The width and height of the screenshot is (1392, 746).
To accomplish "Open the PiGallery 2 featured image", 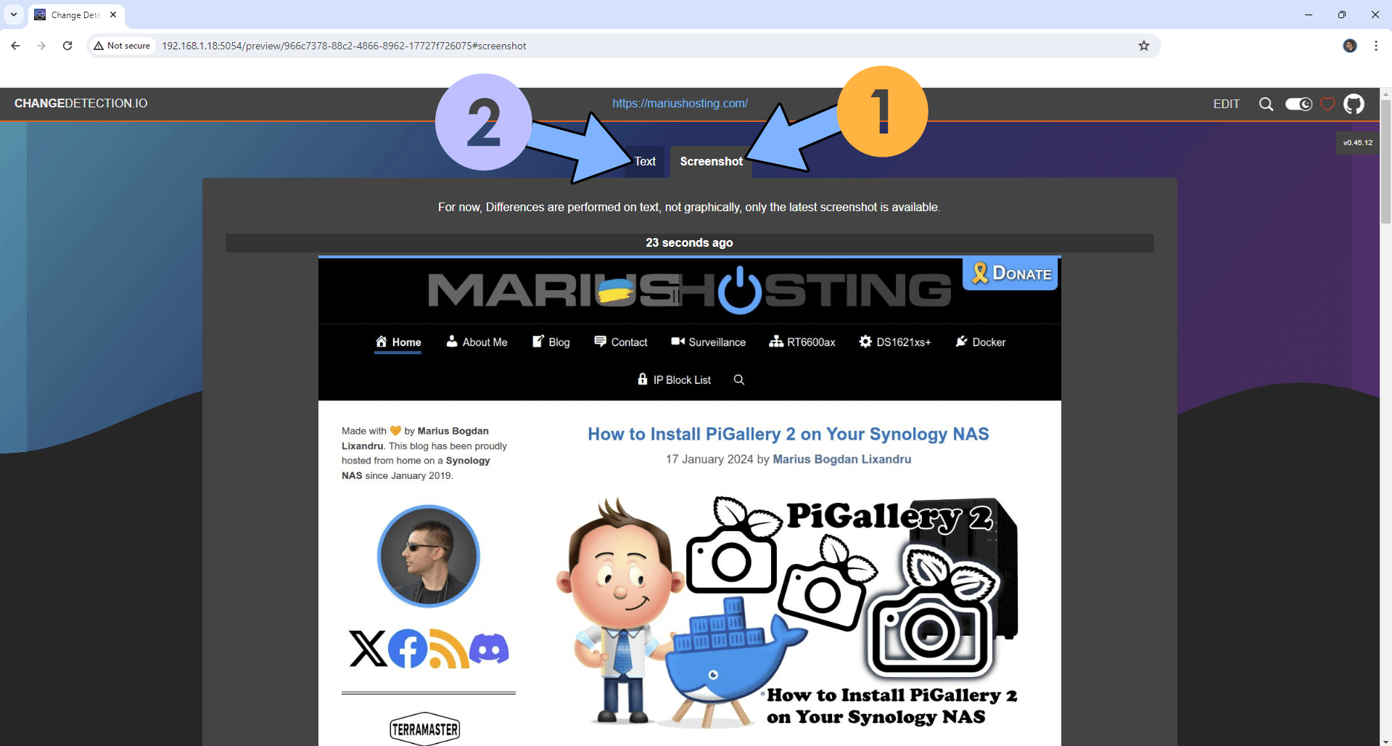I will [788, 612].
